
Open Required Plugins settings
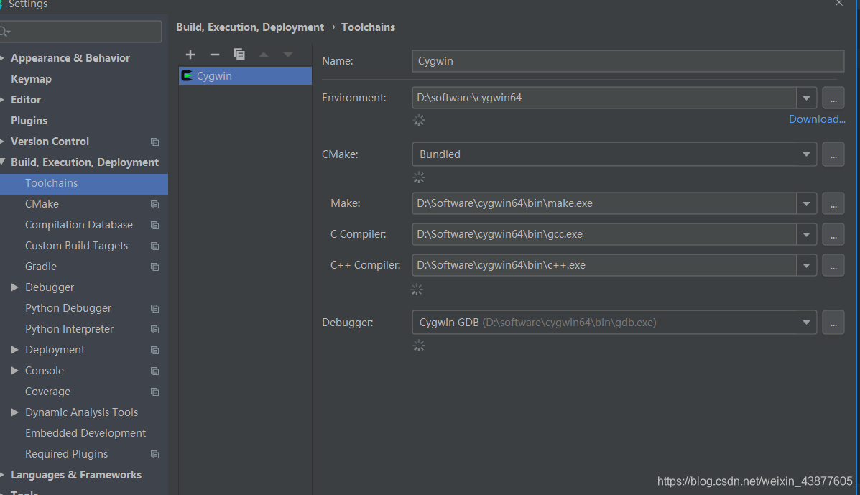point(66,454)
